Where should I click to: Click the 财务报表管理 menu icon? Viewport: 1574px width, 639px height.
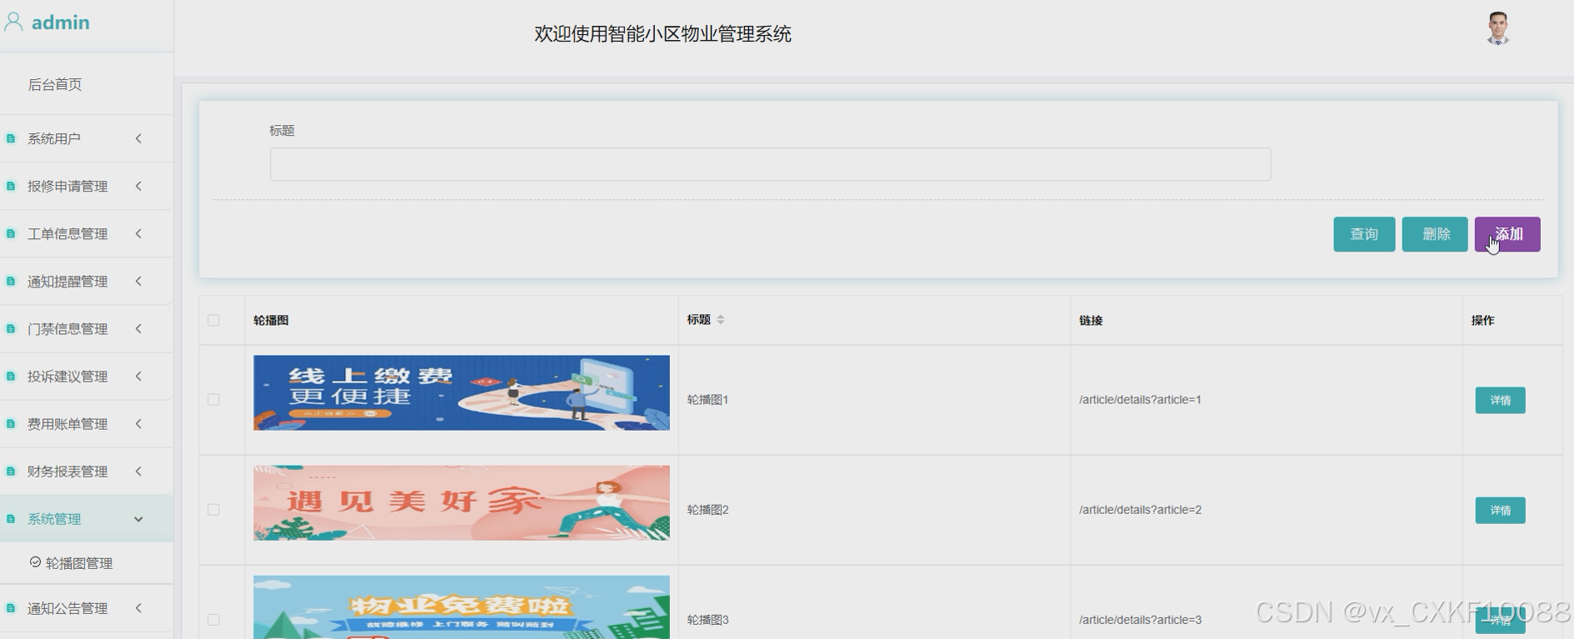(x=11, y=471)
